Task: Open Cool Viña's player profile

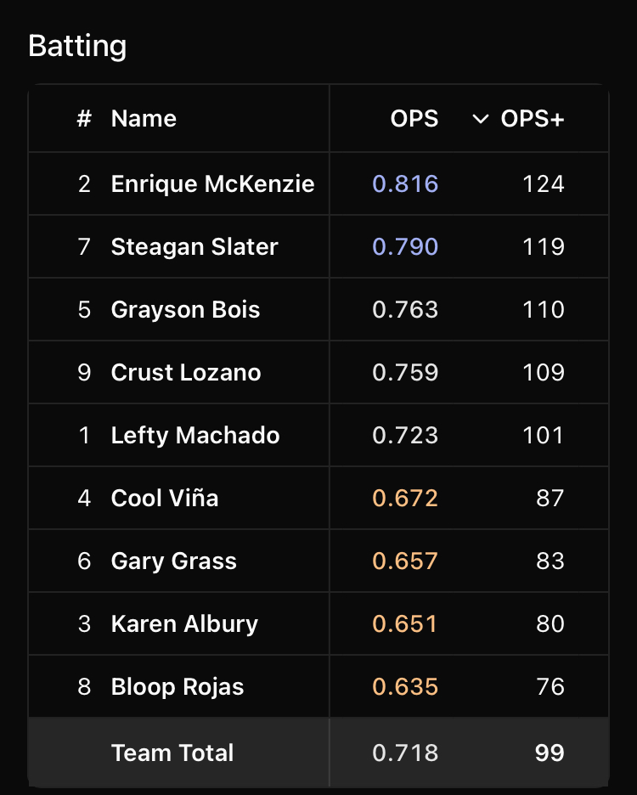Action: pos(165,498)
